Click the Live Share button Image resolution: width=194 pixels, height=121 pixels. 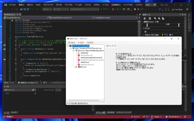pyautogui.click(x=177, y=9)
